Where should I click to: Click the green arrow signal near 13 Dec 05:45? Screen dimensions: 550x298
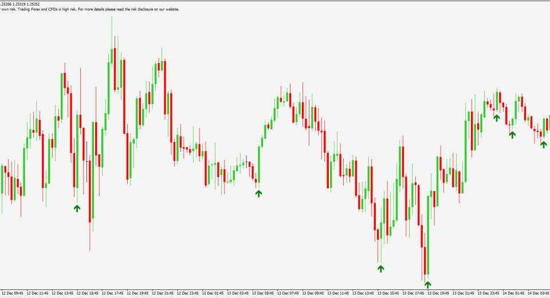pyautogui.click(x=258, y=194)
